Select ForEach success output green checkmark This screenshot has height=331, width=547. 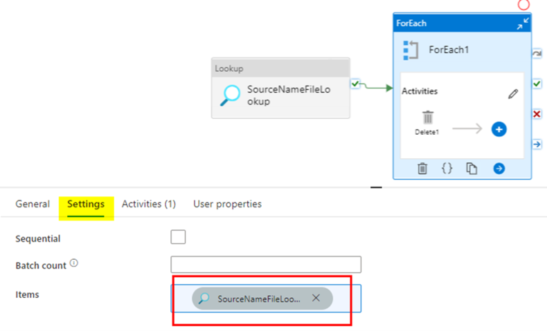[537, 84]
